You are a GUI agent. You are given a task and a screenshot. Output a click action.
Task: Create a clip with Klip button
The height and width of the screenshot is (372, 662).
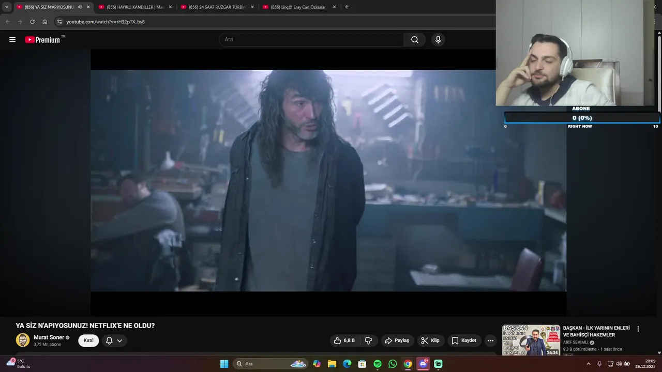[430, 340]
